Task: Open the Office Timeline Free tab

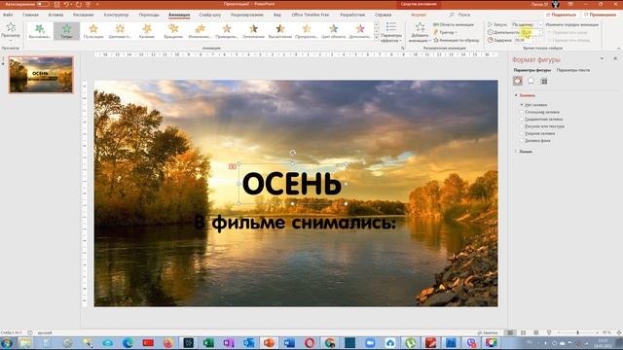Action: pos(311,15)
